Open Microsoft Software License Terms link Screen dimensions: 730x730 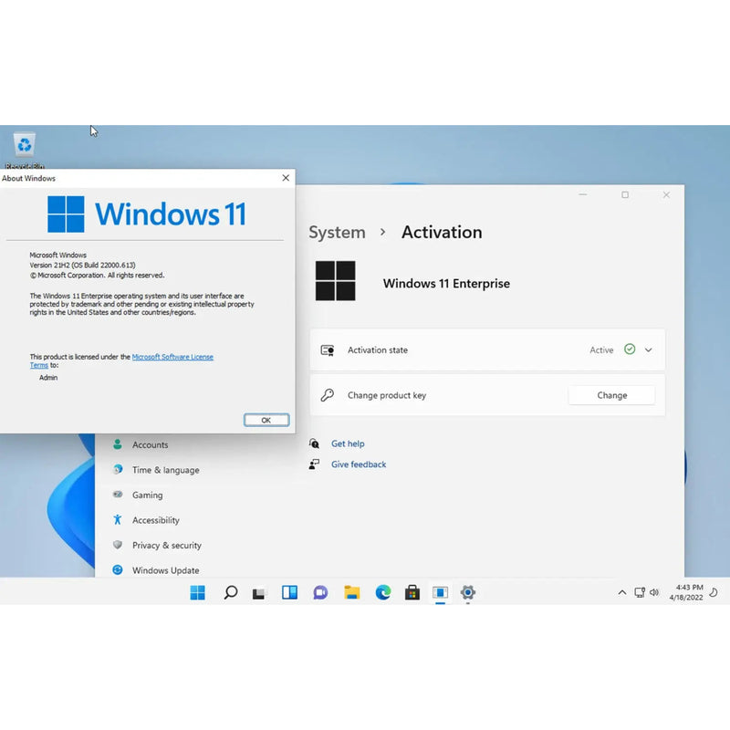tap(172, 357)
